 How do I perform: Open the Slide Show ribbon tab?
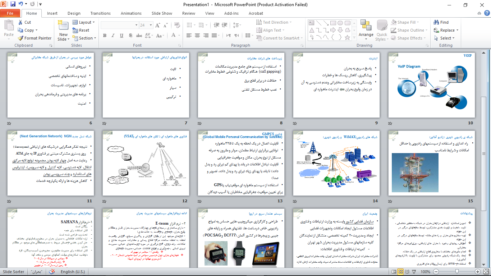coord(162,13)
